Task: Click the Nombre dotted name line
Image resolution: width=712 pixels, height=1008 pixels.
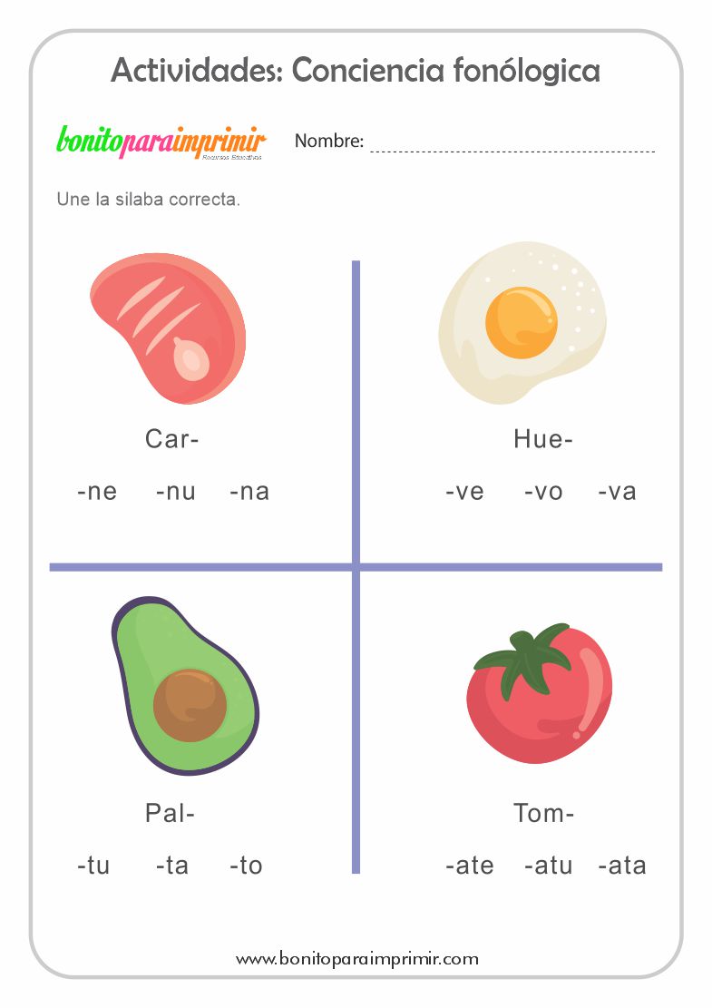Action: pyautogui.click(x=512, y=145)
